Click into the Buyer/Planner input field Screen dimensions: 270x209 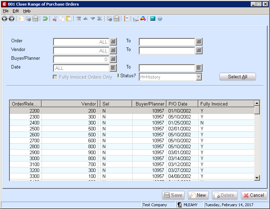[81, 59]
